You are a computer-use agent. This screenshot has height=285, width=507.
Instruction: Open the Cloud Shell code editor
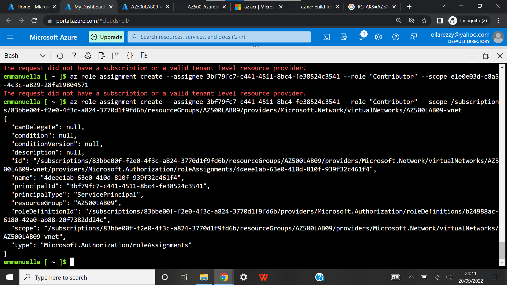coord(130,56)
